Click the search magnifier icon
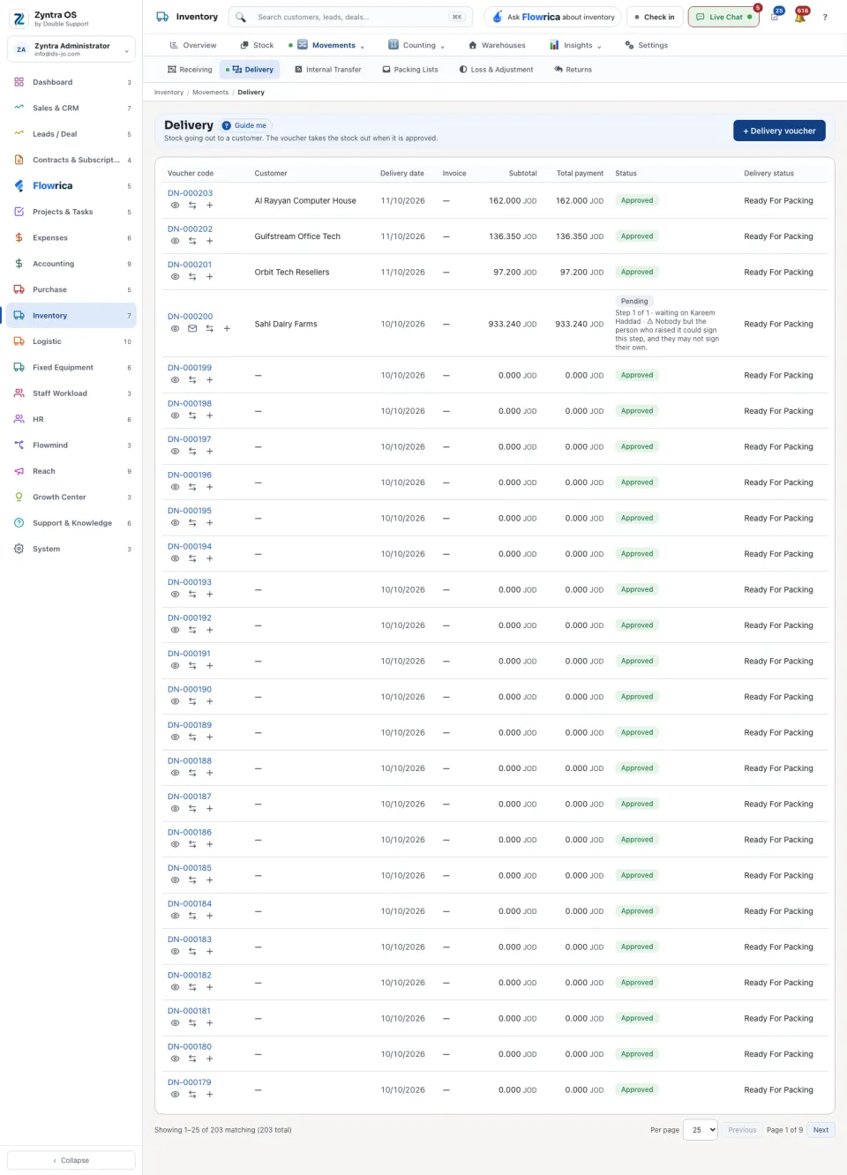This screenshot has height=1175, width=847. (x=241, y=17)
